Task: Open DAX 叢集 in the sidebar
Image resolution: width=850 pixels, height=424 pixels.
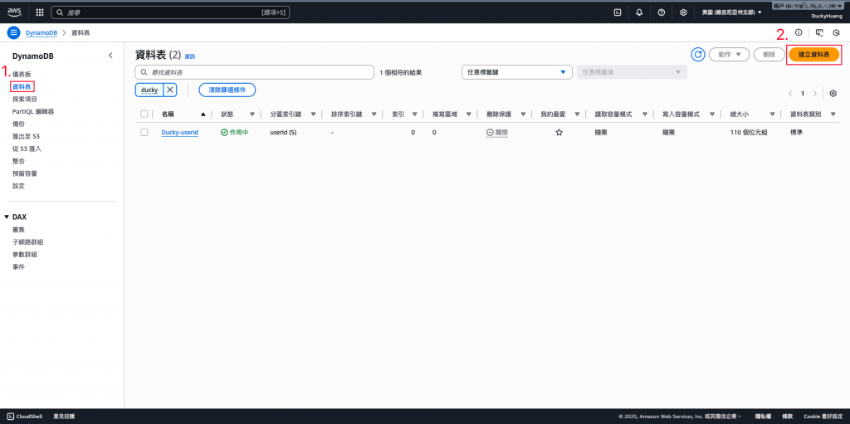Action: [18, 229]
